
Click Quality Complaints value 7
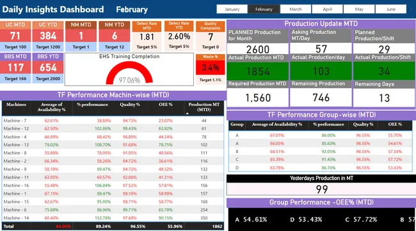211,37
